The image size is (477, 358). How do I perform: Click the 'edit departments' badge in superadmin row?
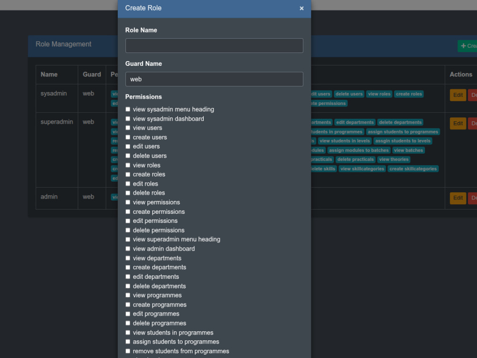click(355, 122)
